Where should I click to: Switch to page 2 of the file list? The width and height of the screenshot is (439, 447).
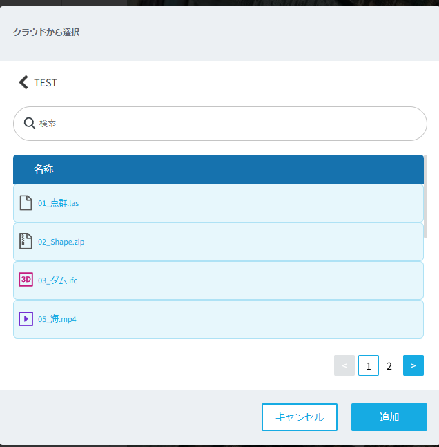point(389,366)
